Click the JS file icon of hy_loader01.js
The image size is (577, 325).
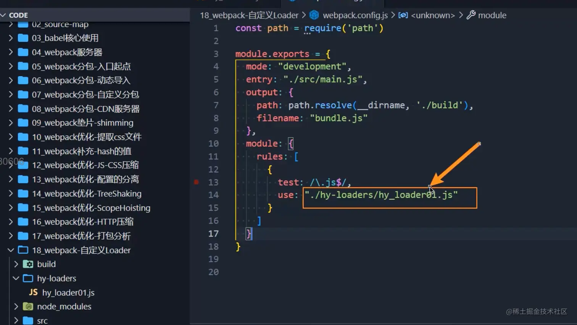click(x=34, y=292)
